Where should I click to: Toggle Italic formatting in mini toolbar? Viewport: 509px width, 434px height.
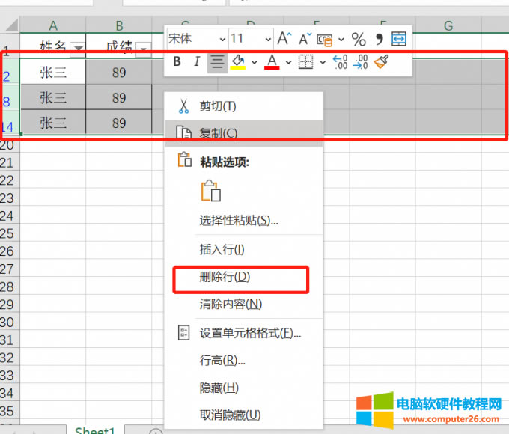pos(197,62)
